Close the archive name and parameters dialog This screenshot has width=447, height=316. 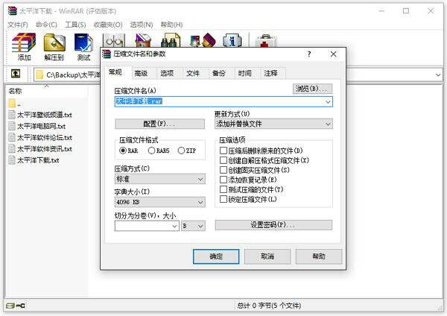click(334, 54)
